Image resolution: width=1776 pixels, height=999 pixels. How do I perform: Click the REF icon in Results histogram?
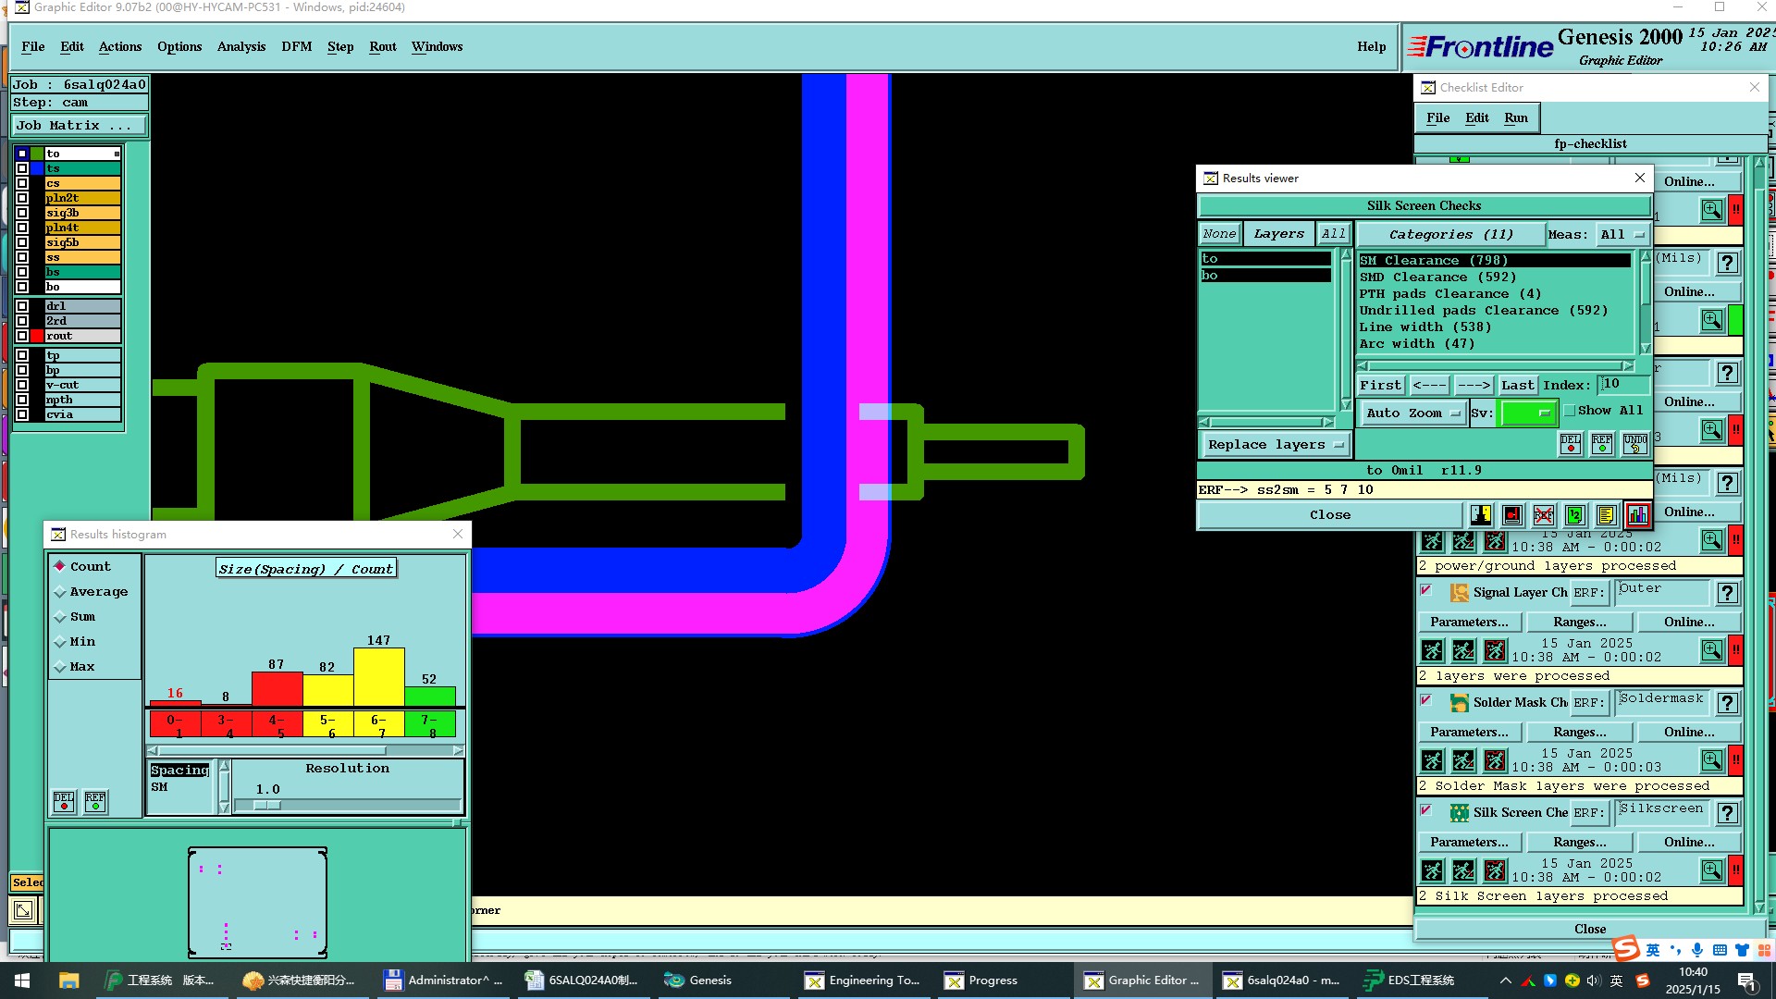[95, 801]
